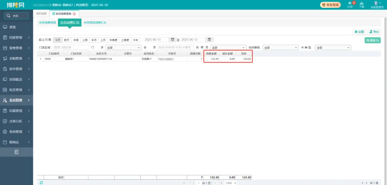Switch to the 会员消费明细 sub-tab

pyautogui.click(x=47, y=23)
